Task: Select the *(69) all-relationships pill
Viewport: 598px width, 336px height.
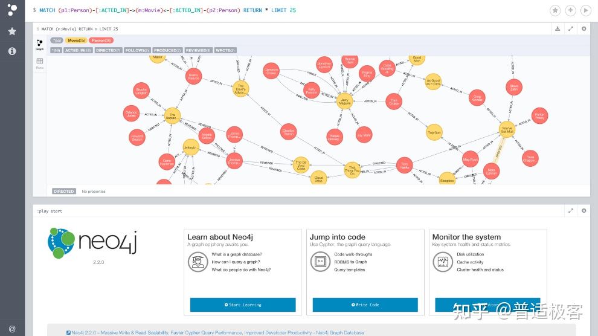Action: tap(56, 50)
